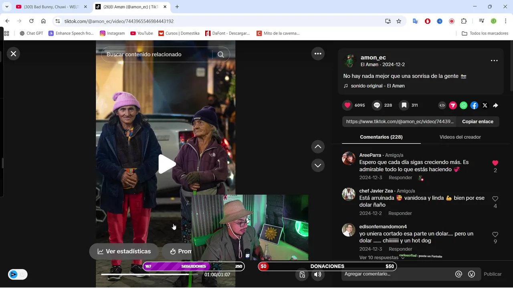Reply to edisonfernandomon4's comment
This screenshot has width=513, height=288.
coord(400,249)
